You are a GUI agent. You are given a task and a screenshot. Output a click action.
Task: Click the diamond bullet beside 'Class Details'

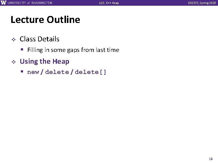point(14,40)
